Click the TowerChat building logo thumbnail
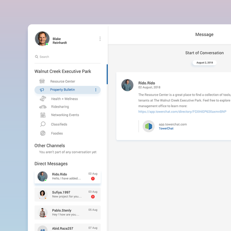231x231 pixels. click(148, 126)
